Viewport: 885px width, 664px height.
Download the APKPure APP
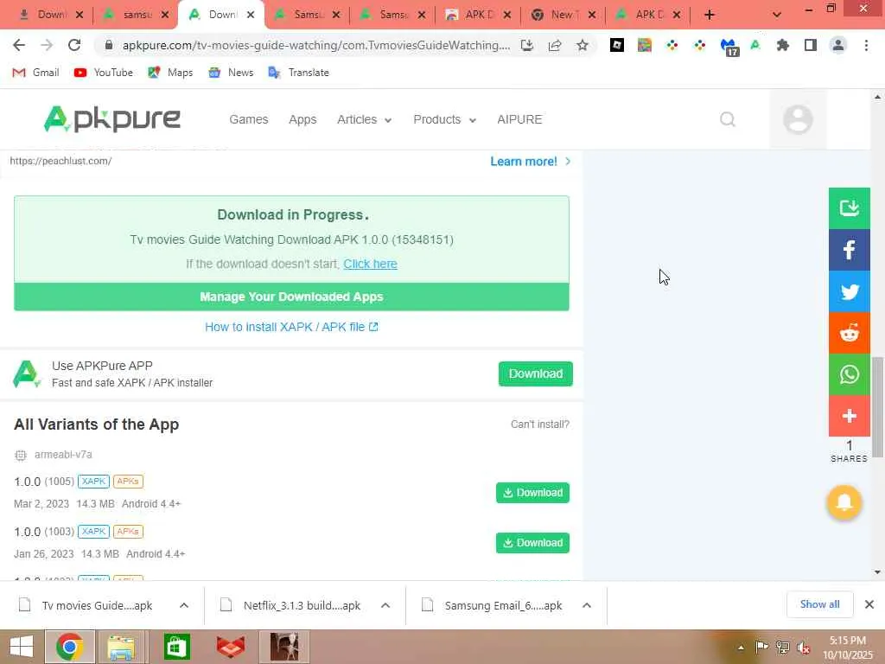click(x=535, y=373)
